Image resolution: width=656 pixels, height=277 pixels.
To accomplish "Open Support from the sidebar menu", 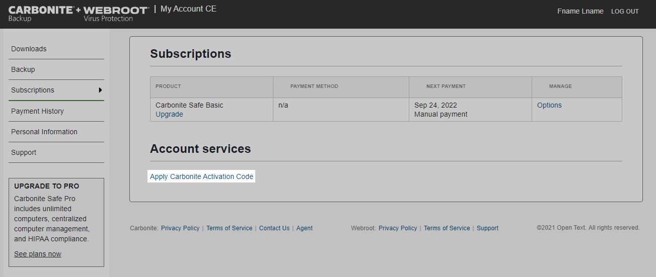I will 24,152.
